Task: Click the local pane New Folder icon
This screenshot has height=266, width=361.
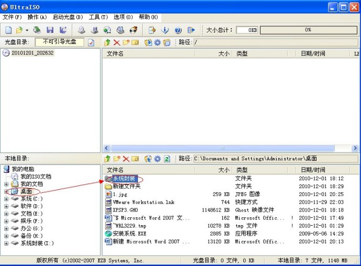Action: point(117,159)
